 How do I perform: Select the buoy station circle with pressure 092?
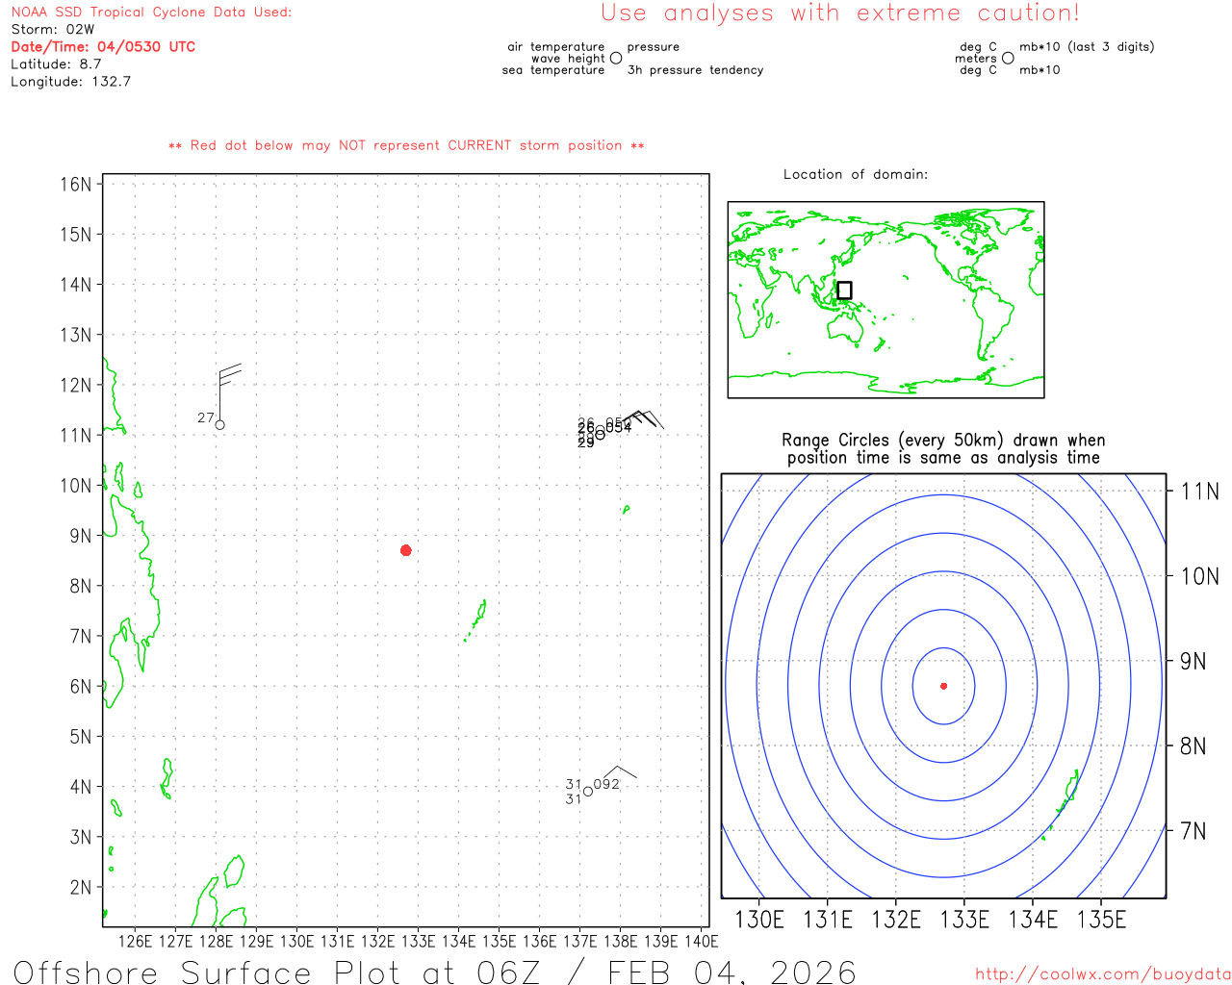pos(588,791)
